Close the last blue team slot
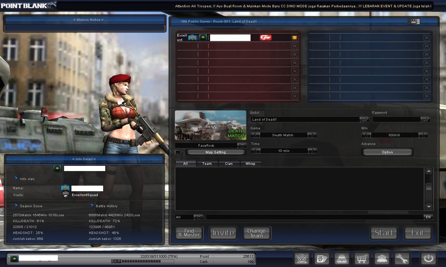Screen dimensions: 446x267 (426, 96)
